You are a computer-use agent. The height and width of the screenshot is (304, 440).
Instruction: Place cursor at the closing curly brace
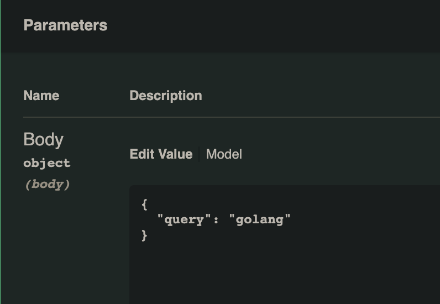(x=145, y=235)
